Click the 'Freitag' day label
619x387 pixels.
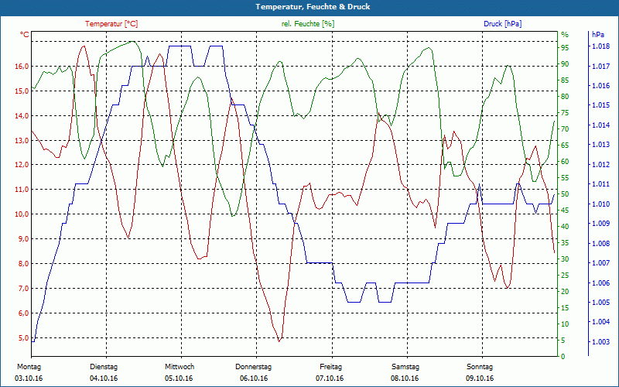pyautogui.click(x=331, y=367)
